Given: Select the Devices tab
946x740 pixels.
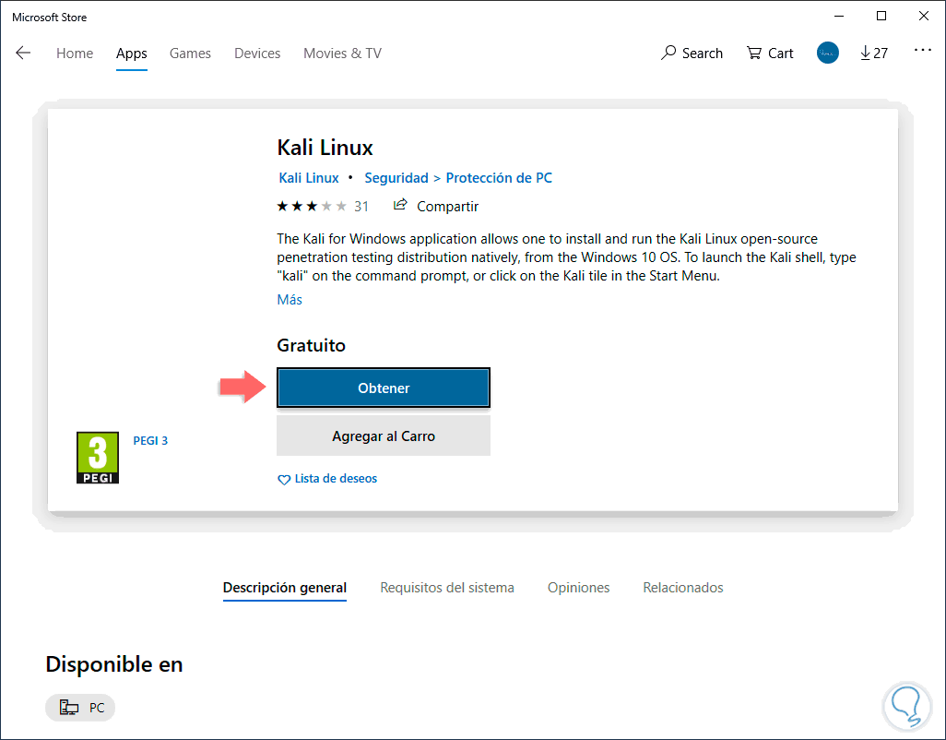Looking at the screenshot, I should pos(257,54).
